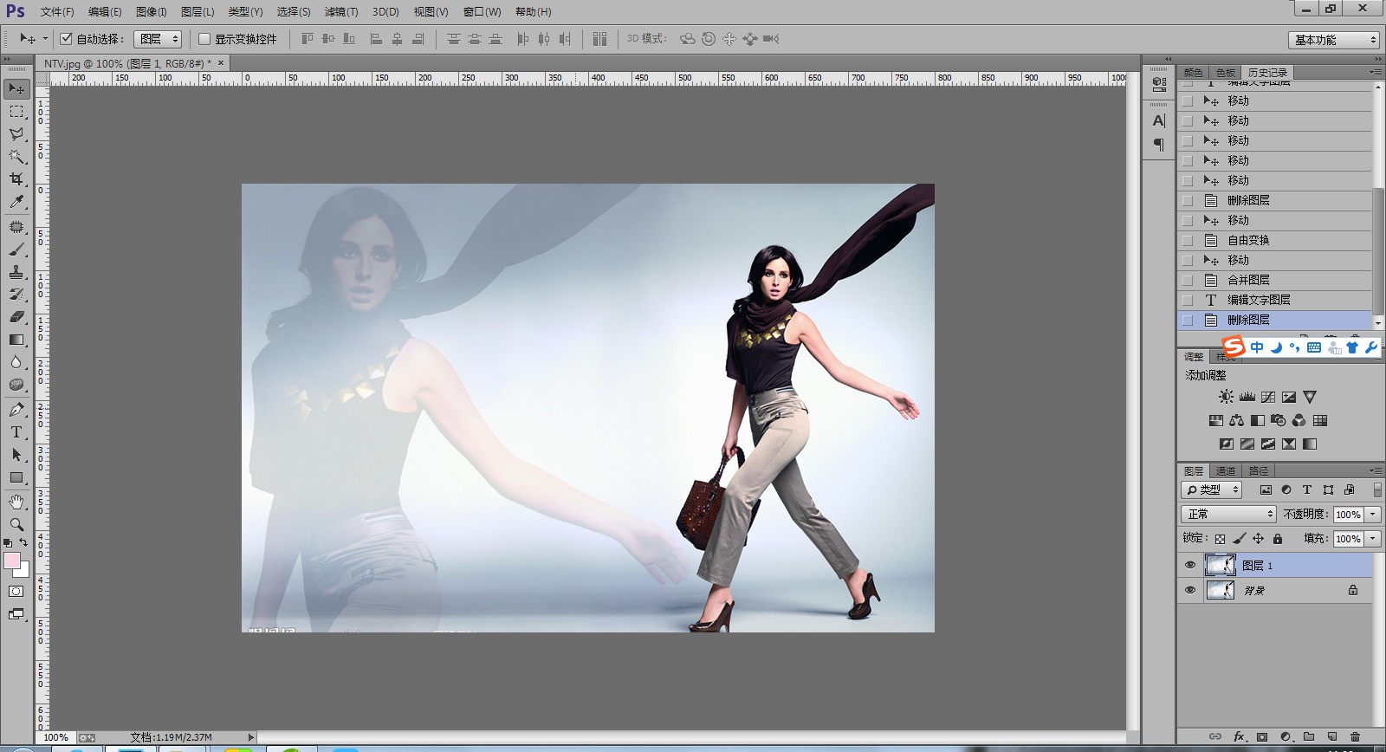Hide 背景 layer using eye icon

[x=1190, y=590]
